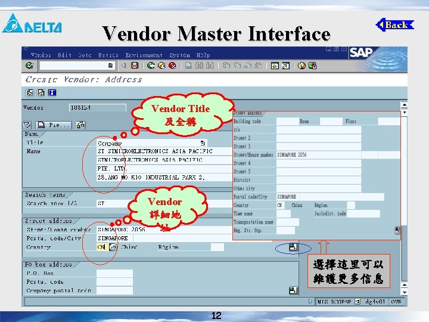The image size is (429, 322).
Task: Click the second application toolbar icon under title
Action: coord(41,93)
